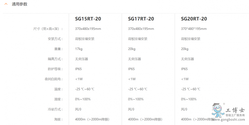Click the 通用参数 section title
Screen dimensions: 249x125
click(x=19, y=4)
